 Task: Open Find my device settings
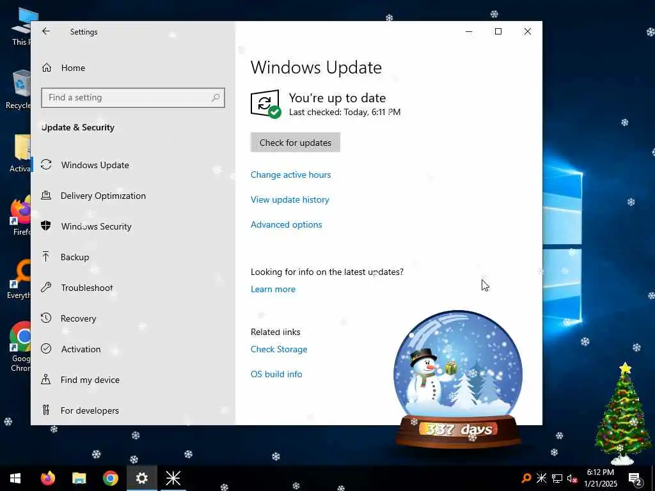90,380
